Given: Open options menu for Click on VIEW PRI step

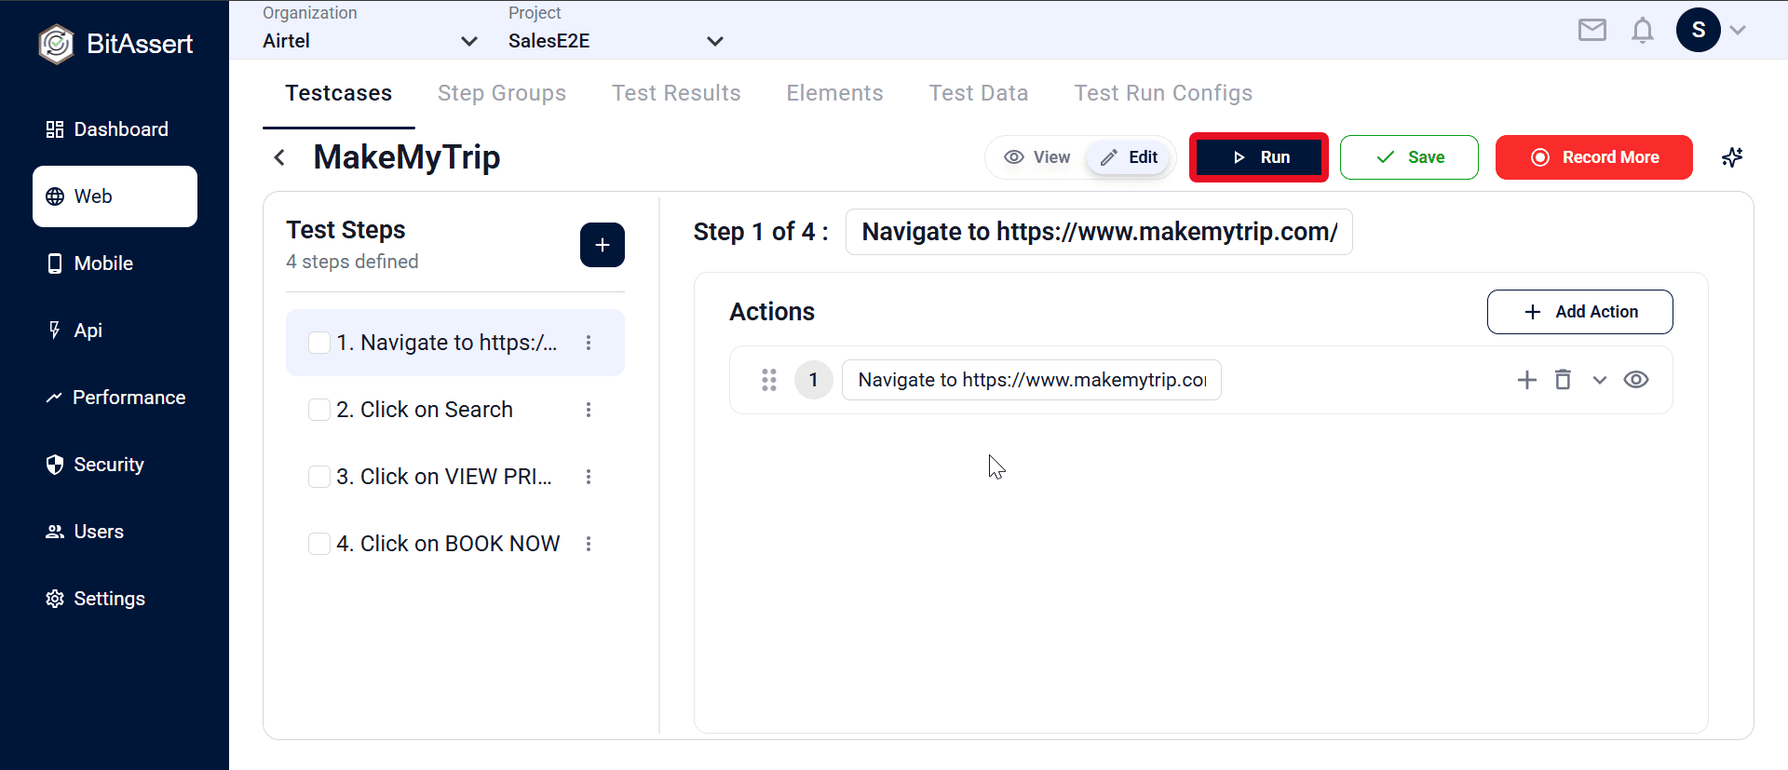Looking at the screenshot, I should [589, 477].
